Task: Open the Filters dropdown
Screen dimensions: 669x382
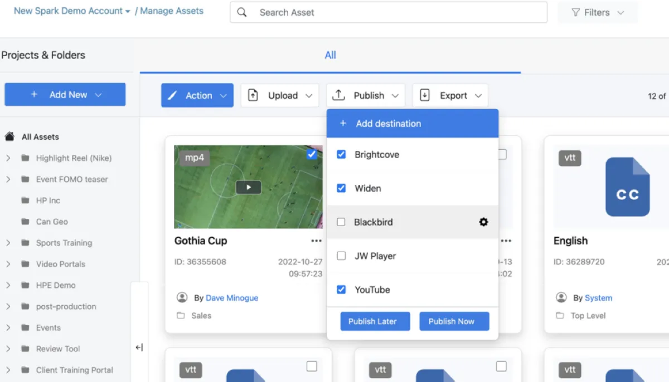Action: 598,12
